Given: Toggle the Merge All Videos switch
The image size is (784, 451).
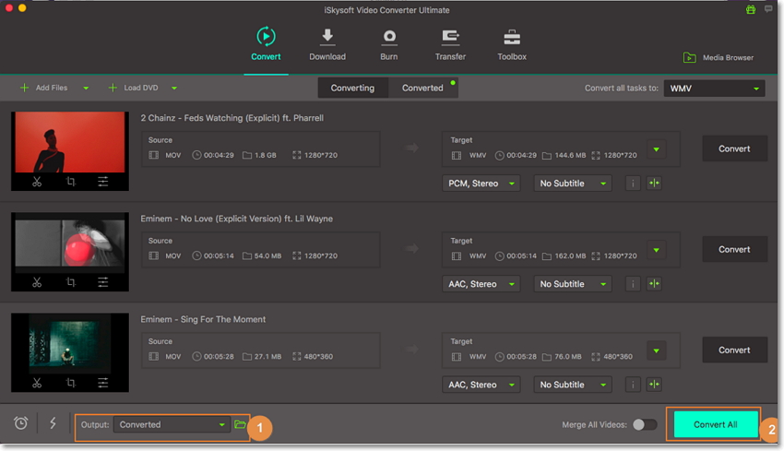Looking at the screenshot, I should [x=645, y=424].
